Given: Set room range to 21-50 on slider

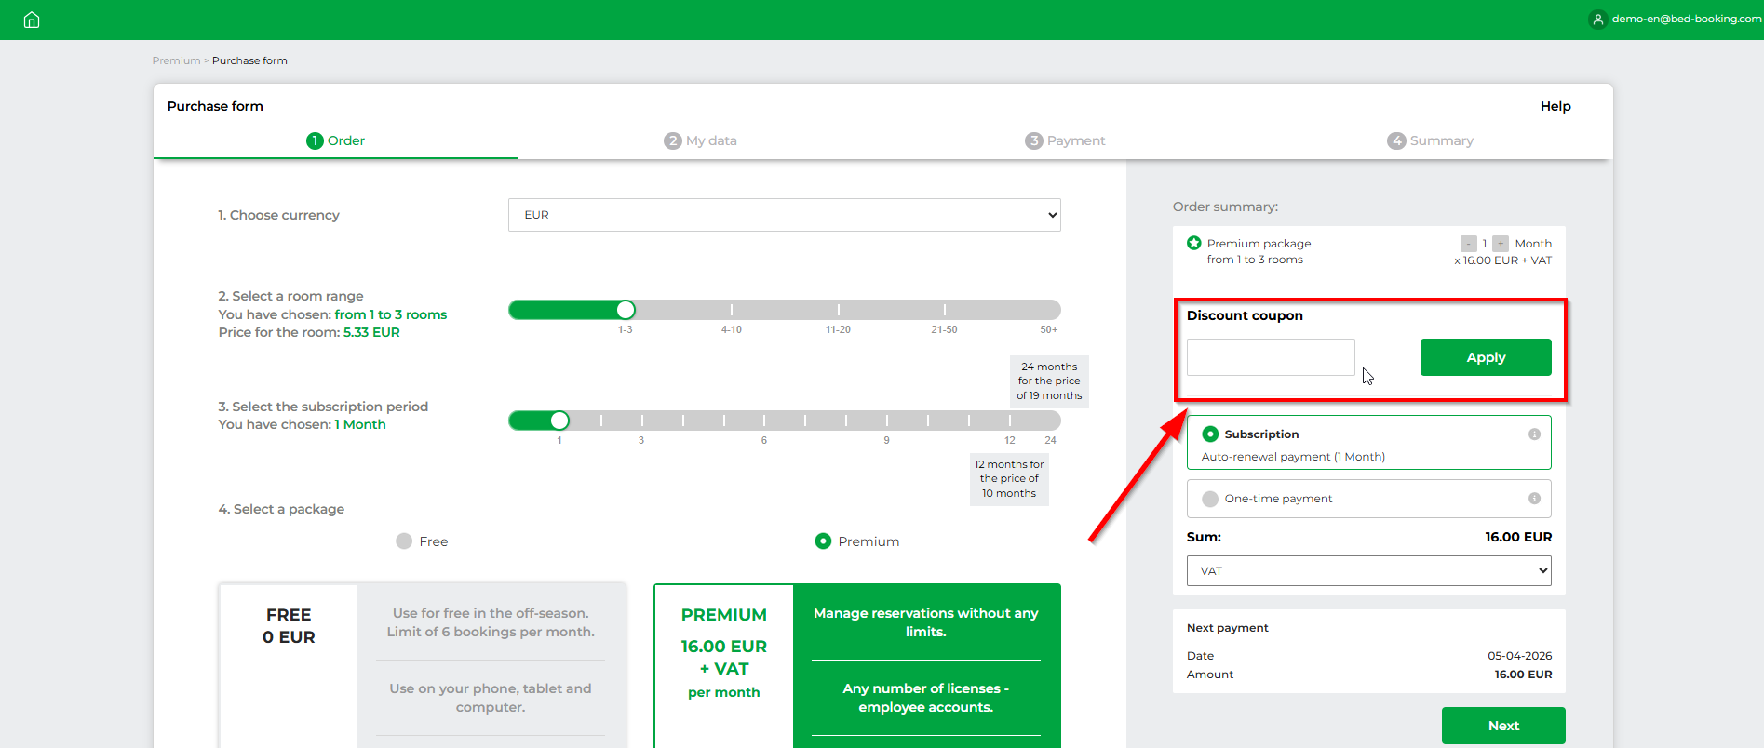Looking at the screenshot, I should (x=944, y=310).
